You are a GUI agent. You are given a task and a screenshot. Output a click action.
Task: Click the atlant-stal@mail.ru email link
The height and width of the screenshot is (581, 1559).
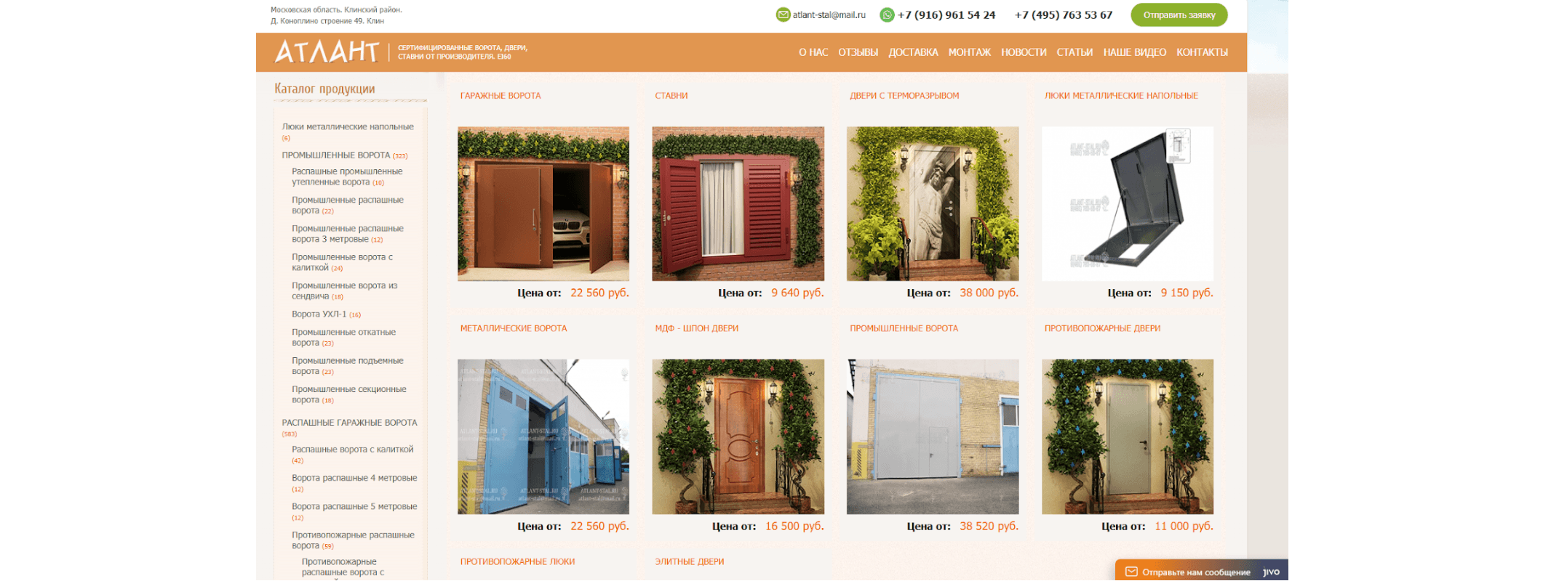pyautogui.click(x=829, y=15)
